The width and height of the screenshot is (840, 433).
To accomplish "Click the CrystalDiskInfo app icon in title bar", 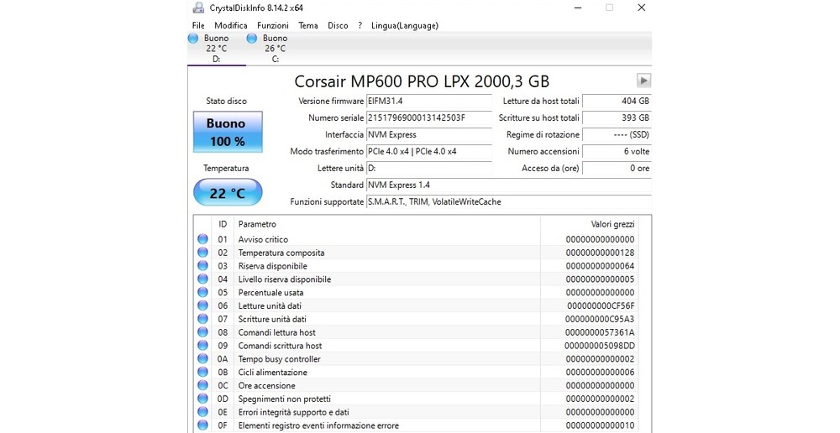I will (x=199, y=8).
